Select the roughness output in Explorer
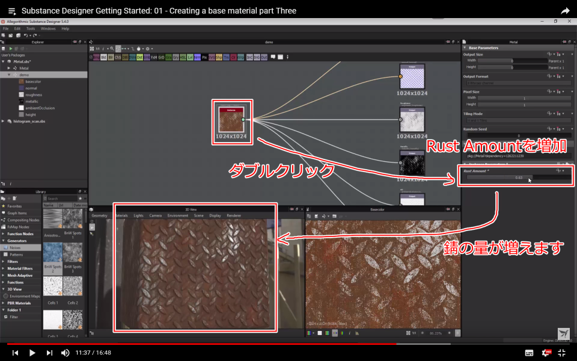This screenshot has height=361, width=577. [34, 94]
